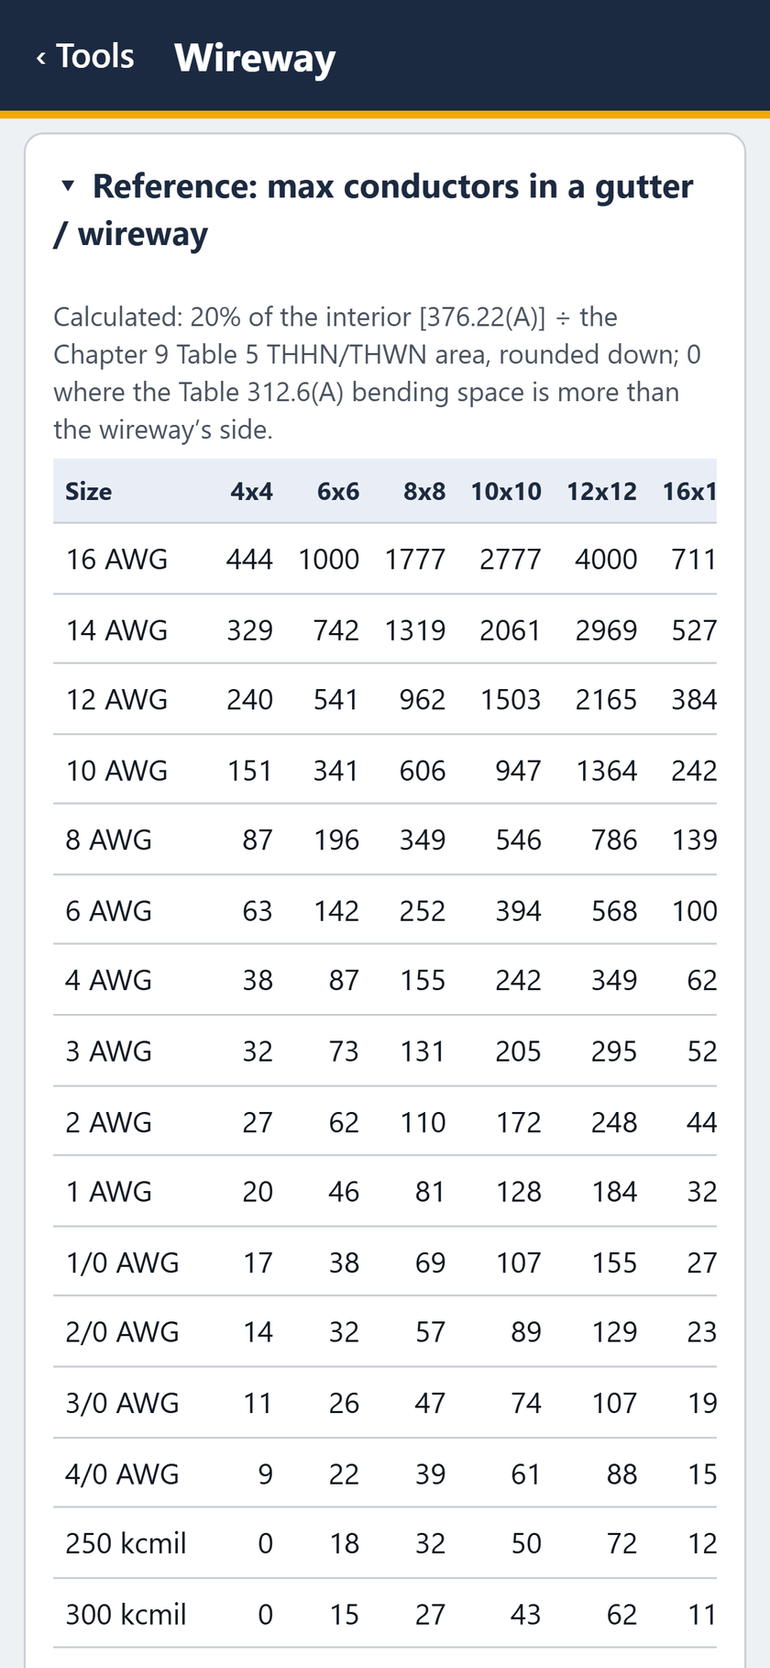Click the 16 AWG row label
This screenshot has width=770, height=1668.
click(x=116, y=559)
